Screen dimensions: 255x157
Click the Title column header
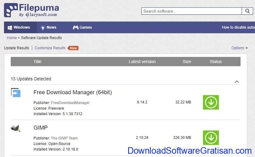click(x=37, y=62)
